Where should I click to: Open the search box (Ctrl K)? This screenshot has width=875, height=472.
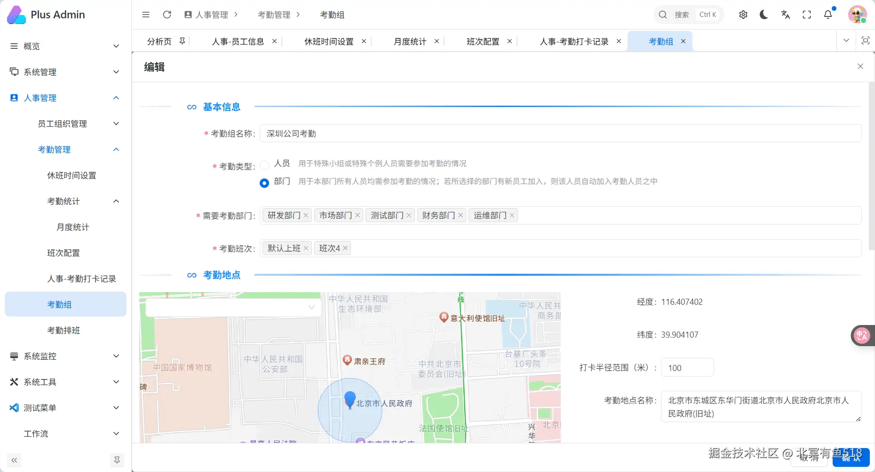click(689, 15)
